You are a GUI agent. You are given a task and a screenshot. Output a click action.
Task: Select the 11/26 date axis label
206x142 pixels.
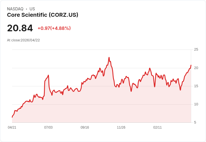pos(121,127)
